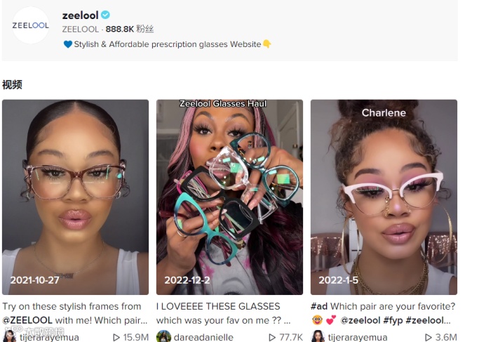Open dareadanielle's round avatar

pyautogui.click(x=163, y=336)
